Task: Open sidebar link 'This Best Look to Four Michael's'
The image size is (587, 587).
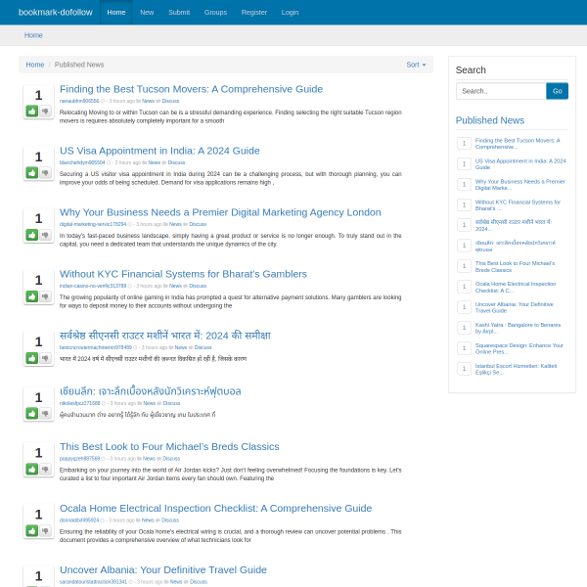Action: [515, 266]
